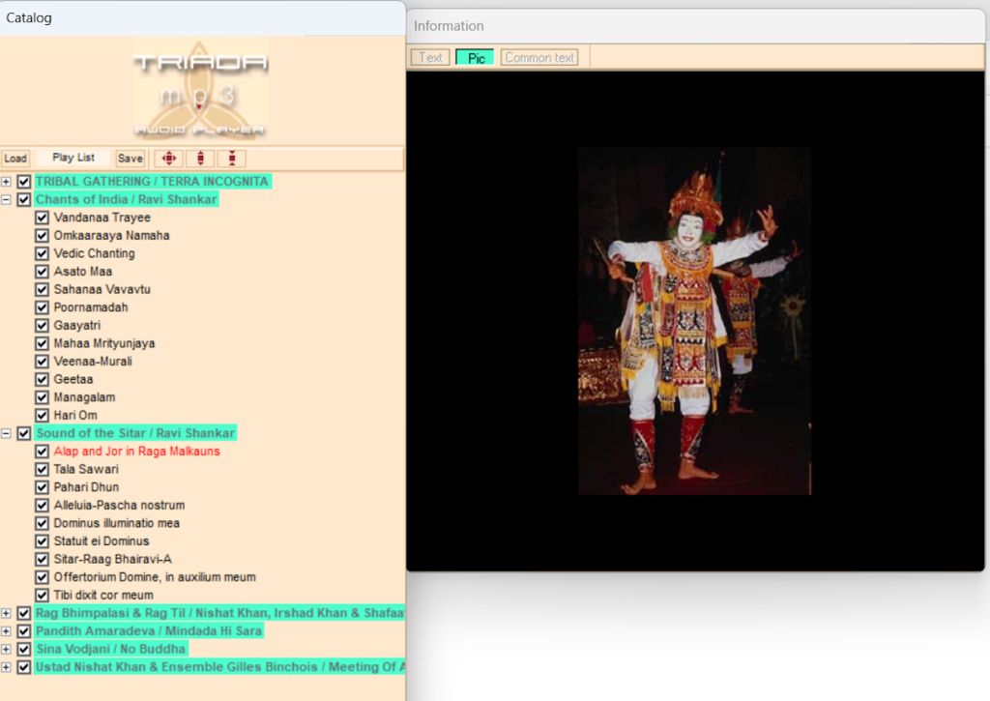Select the Veenaa-Murali track

(x=93, y=362)
